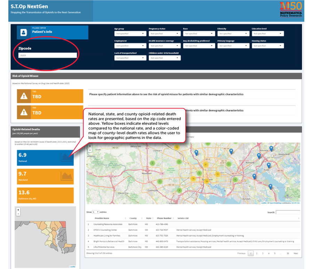Click the first warning triangle TBD icon
The height and width of the screenshot is (269, 313).
tap(24, 96)
